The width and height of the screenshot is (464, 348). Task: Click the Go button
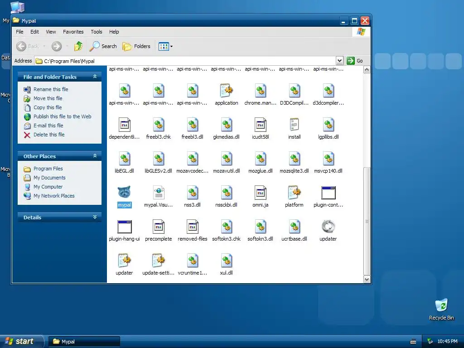click(x=355, y=61)
